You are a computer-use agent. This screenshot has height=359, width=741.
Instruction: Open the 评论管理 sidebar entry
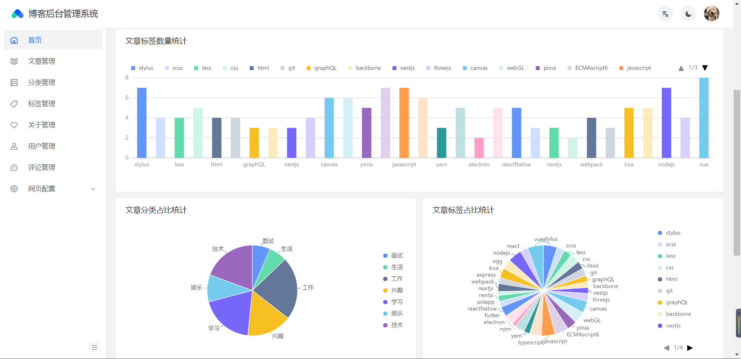pyautogui.click(x=53, y=168)
